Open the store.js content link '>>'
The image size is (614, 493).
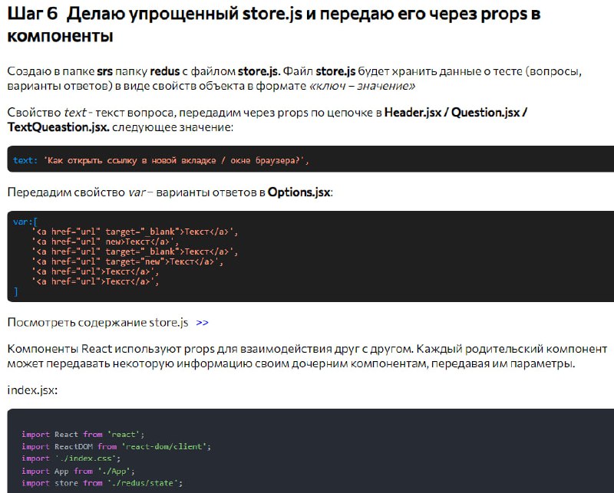202,323
